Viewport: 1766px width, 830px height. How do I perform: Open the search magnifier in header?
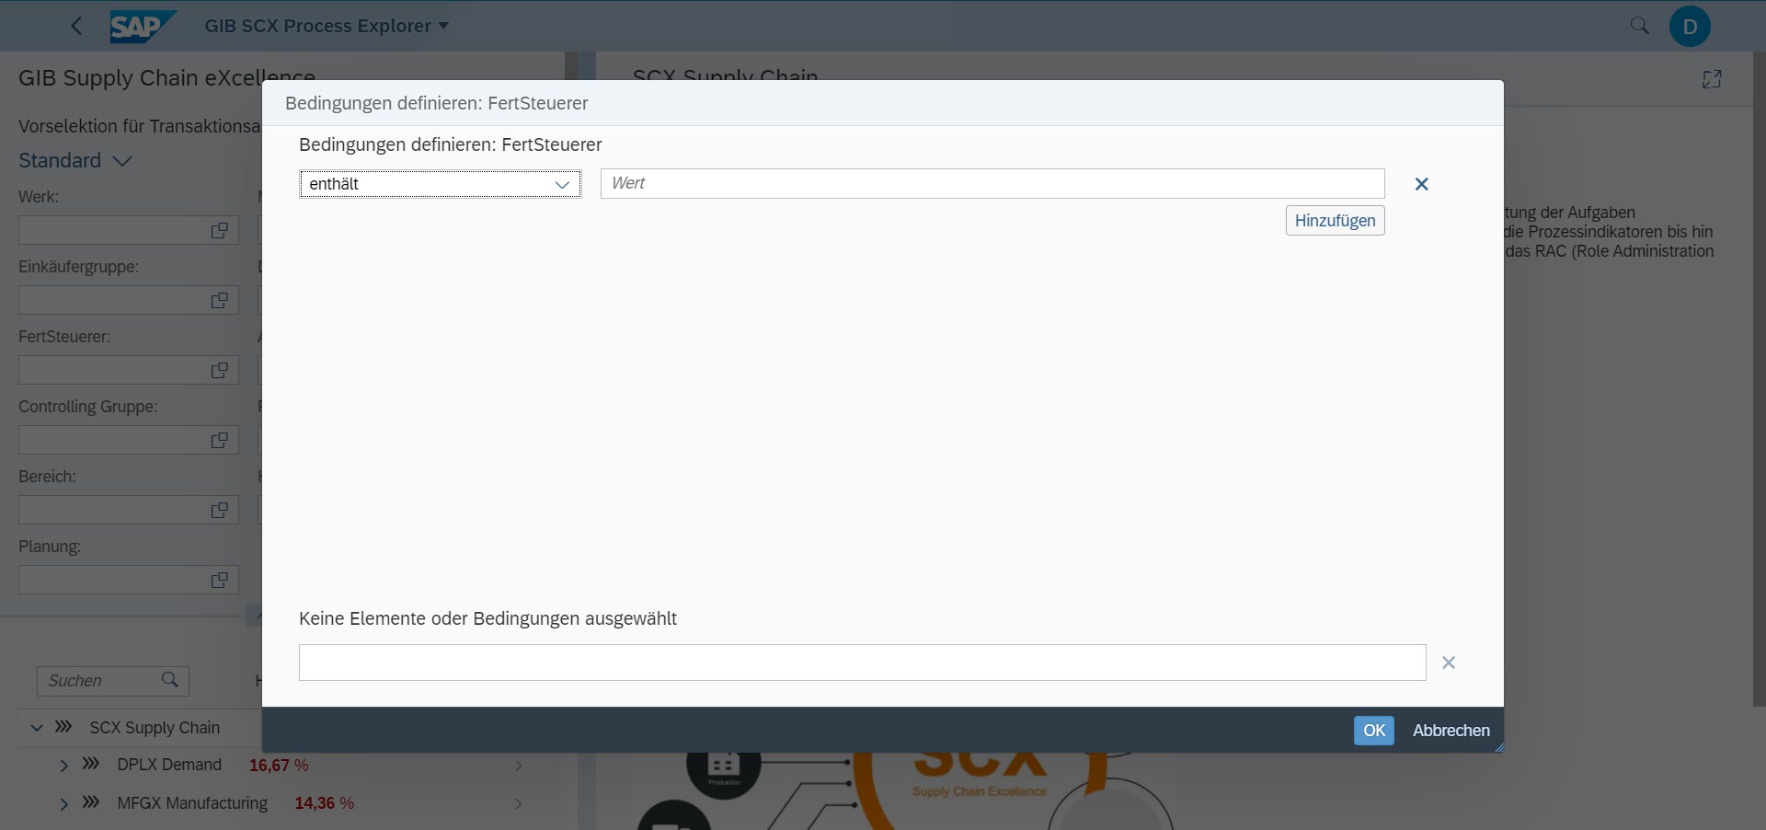1639,26
